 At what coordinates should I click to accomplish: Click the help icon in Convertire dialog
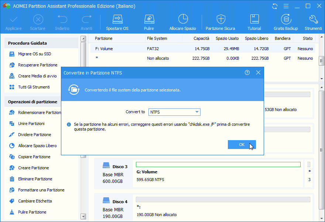[247, 72]
